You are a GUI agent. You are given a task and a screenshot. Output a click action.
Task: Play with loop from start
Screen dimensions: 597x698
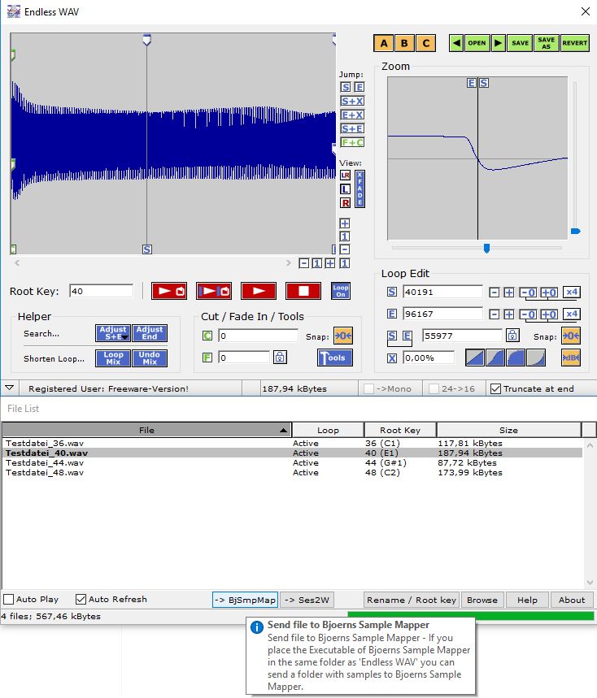(x=169, y=291)
